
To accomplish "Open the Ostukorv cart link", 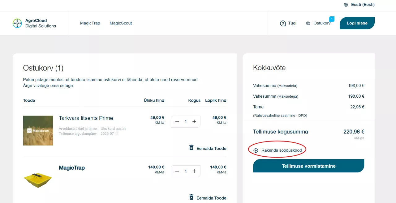I will (322, 23).
